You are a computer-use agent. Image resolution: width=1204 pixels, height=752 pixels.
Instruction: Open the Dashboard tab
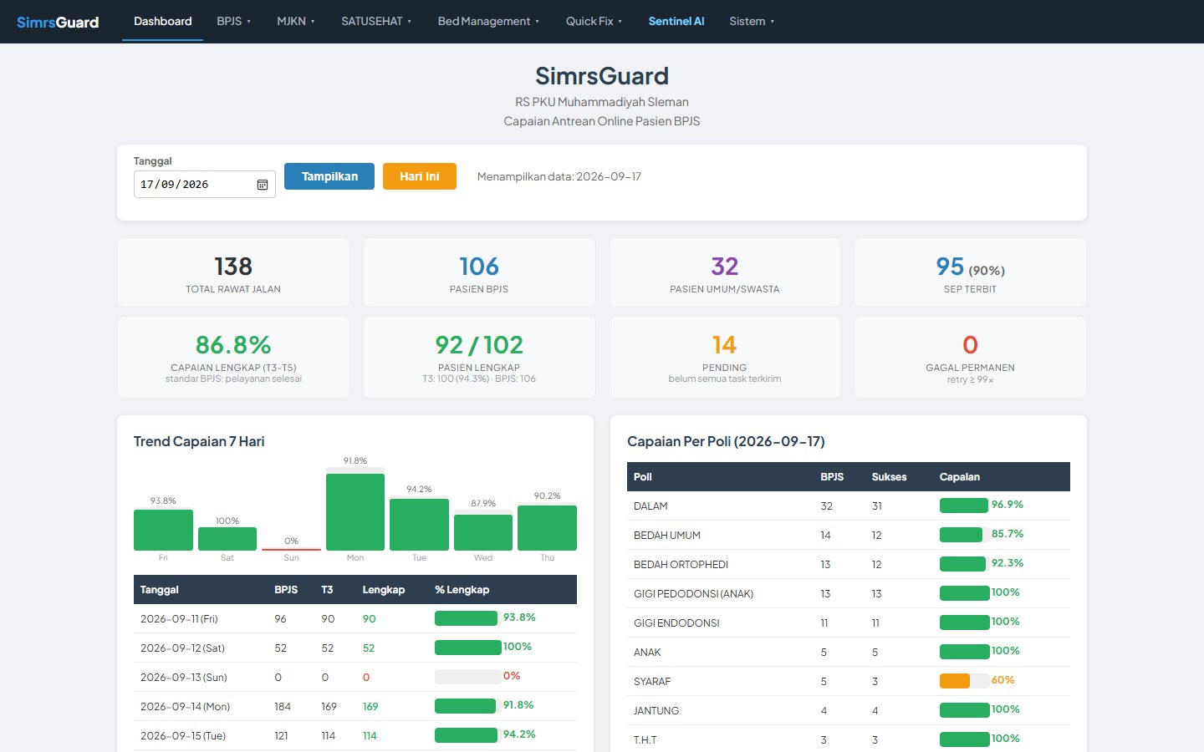pyautogui.click(x=163, y=21)
